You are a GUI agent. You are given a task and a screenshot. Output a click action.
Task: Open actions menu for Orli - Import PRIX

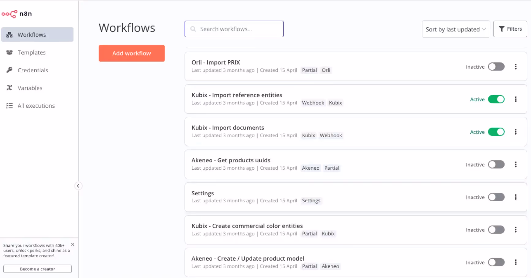(516, 67)
